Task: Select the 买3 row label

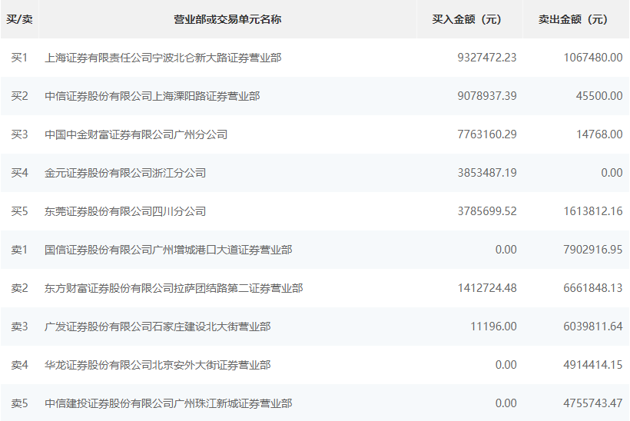Action: (19, 134)
